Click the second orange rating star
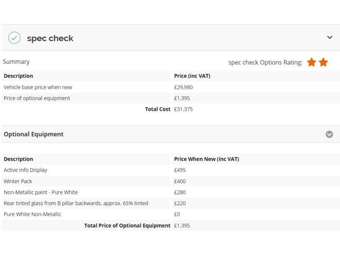The image size is (340, 255). (323, 62)
